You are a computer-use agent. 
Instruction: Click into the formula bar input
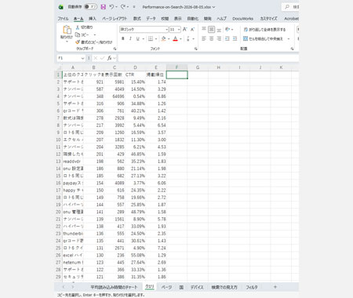click(x=208, y=58)
